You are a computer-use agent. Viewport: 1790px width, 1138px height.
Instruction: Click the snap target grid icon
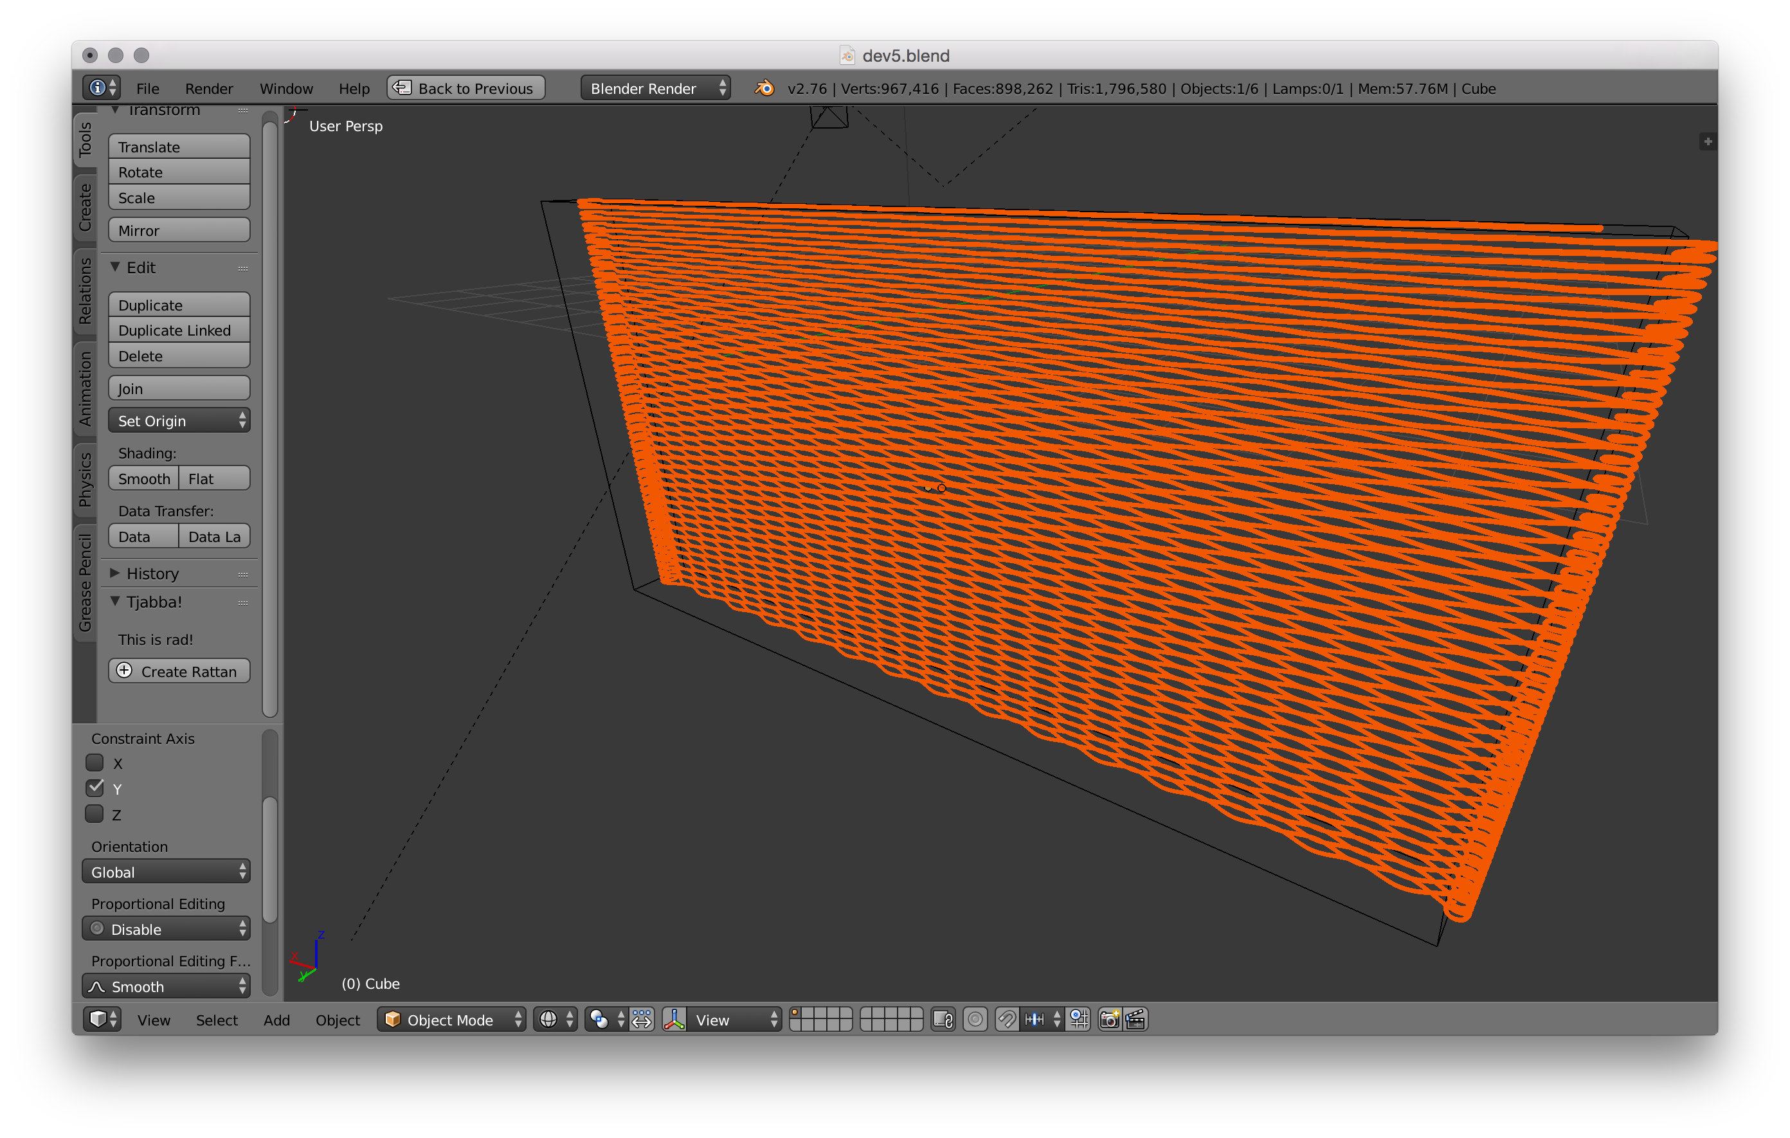pos(1079,1019)
